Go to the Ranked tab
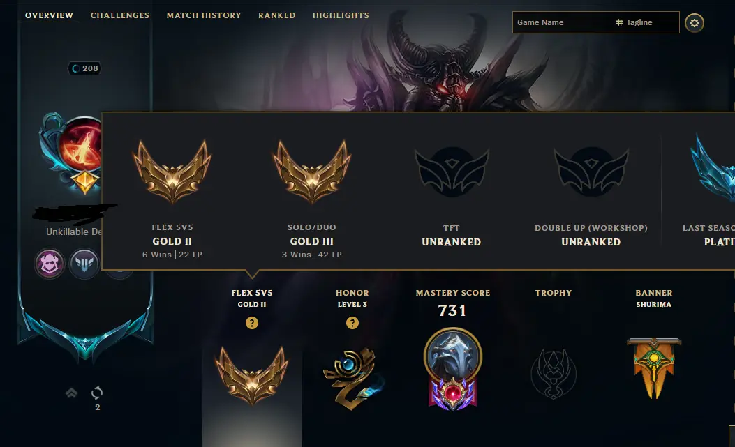The image size is (735, 447). click(277, 15)
